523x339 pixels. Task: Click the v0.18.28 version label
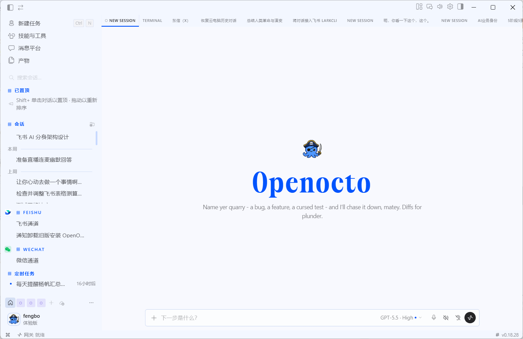[510, 335]
